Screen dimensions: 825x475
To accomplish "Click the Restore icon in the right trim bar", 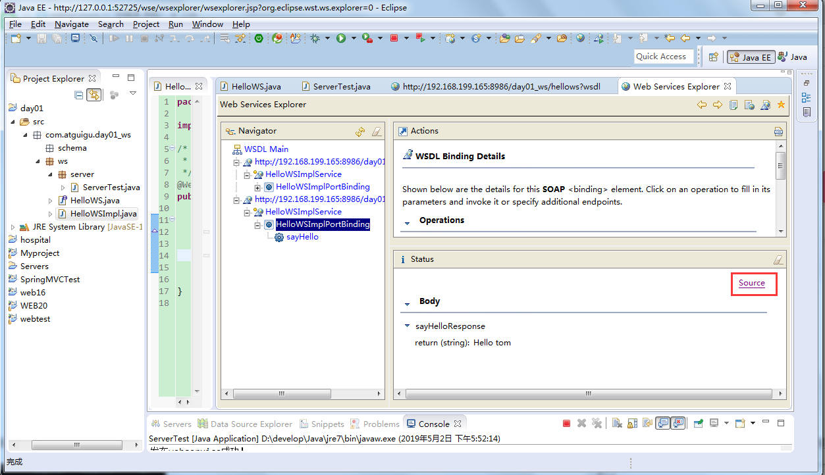I will 807,83.
